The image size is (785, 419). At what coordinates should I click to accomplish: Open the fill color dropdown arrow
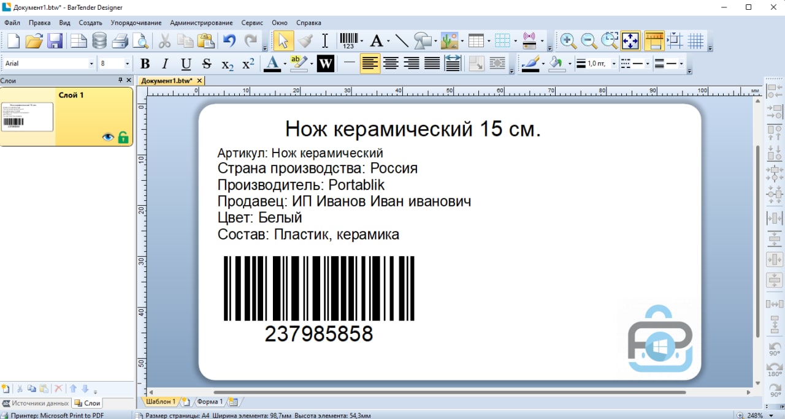click(570, 64)
